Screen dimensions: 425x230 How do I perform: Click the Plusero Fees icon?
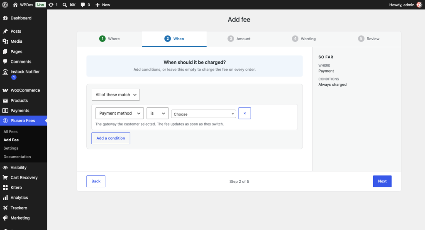[x=5, y=121]
